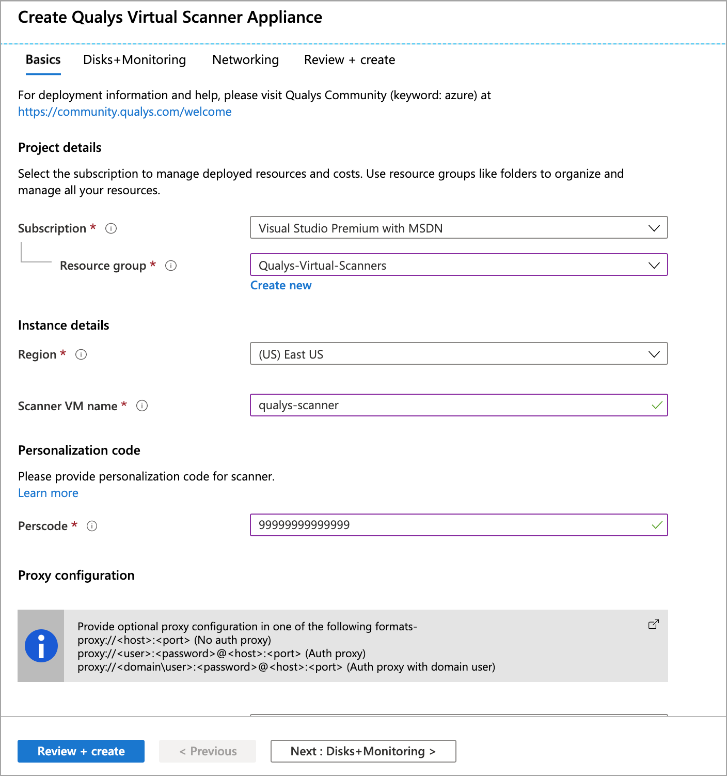Click Create new under Resource group
727x776 pixels.
(x=281, y=285)
